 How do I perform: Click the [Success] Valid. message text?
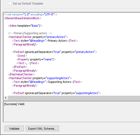(x=14, y=104)
